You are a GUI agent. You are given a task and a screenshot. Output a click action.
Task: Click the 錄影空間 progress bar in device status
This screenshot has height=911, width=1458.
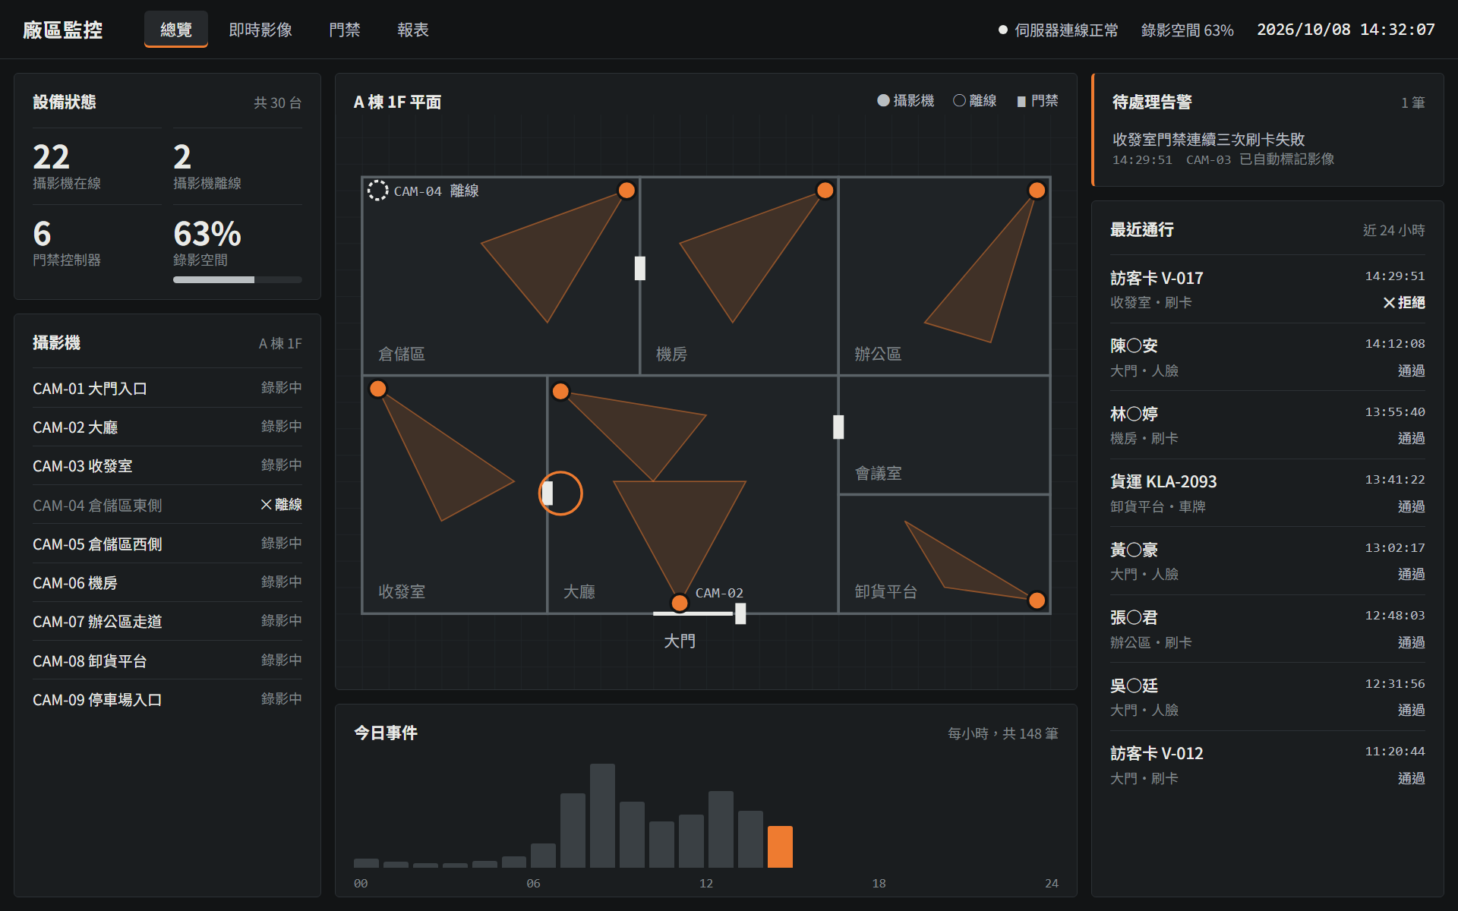click(x=238, y=279)
